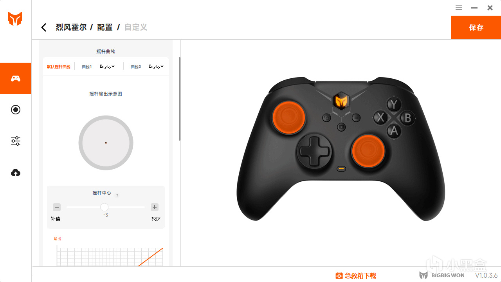Open the record macro sidebar icon
This screenshot has width=501, height=282.
[16, 110]
